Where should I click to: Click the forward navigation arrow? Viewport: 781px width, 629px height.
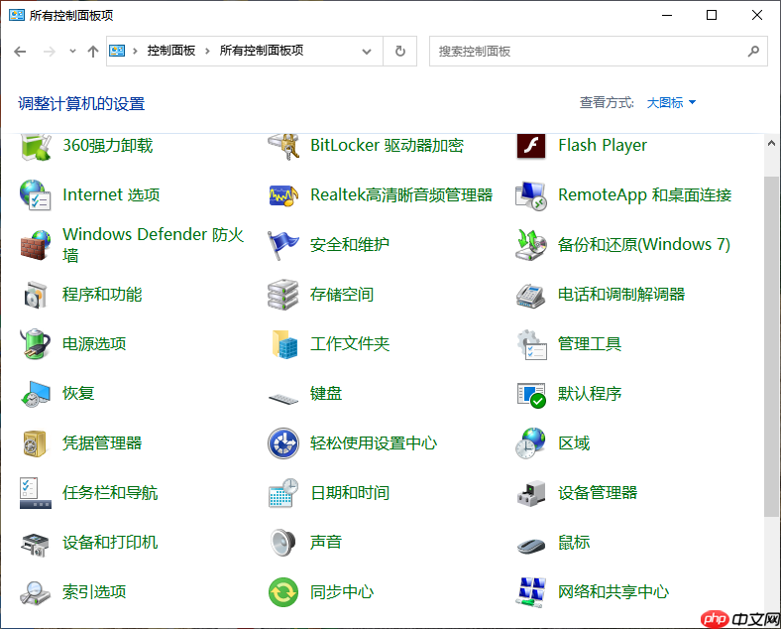(x=49, y=52)
